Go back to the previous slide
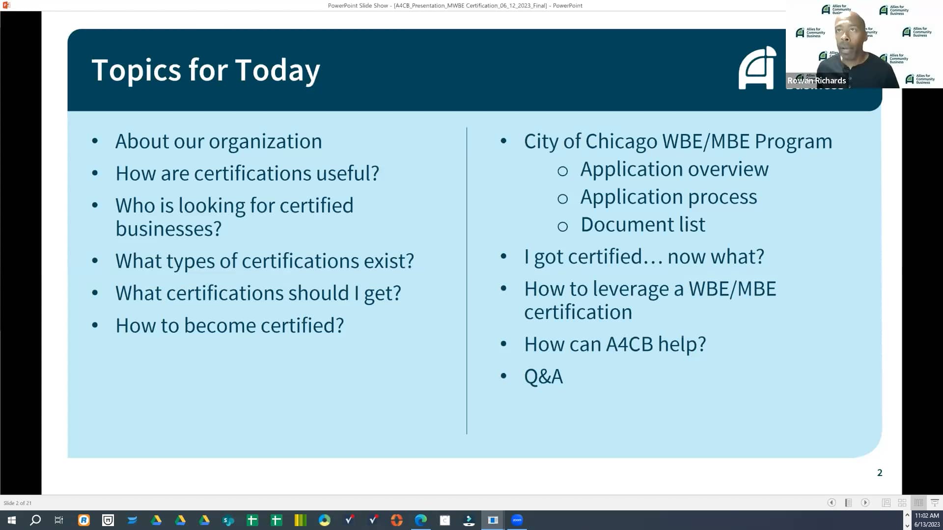The image size is (943, 530). click(x=832, y=503)
